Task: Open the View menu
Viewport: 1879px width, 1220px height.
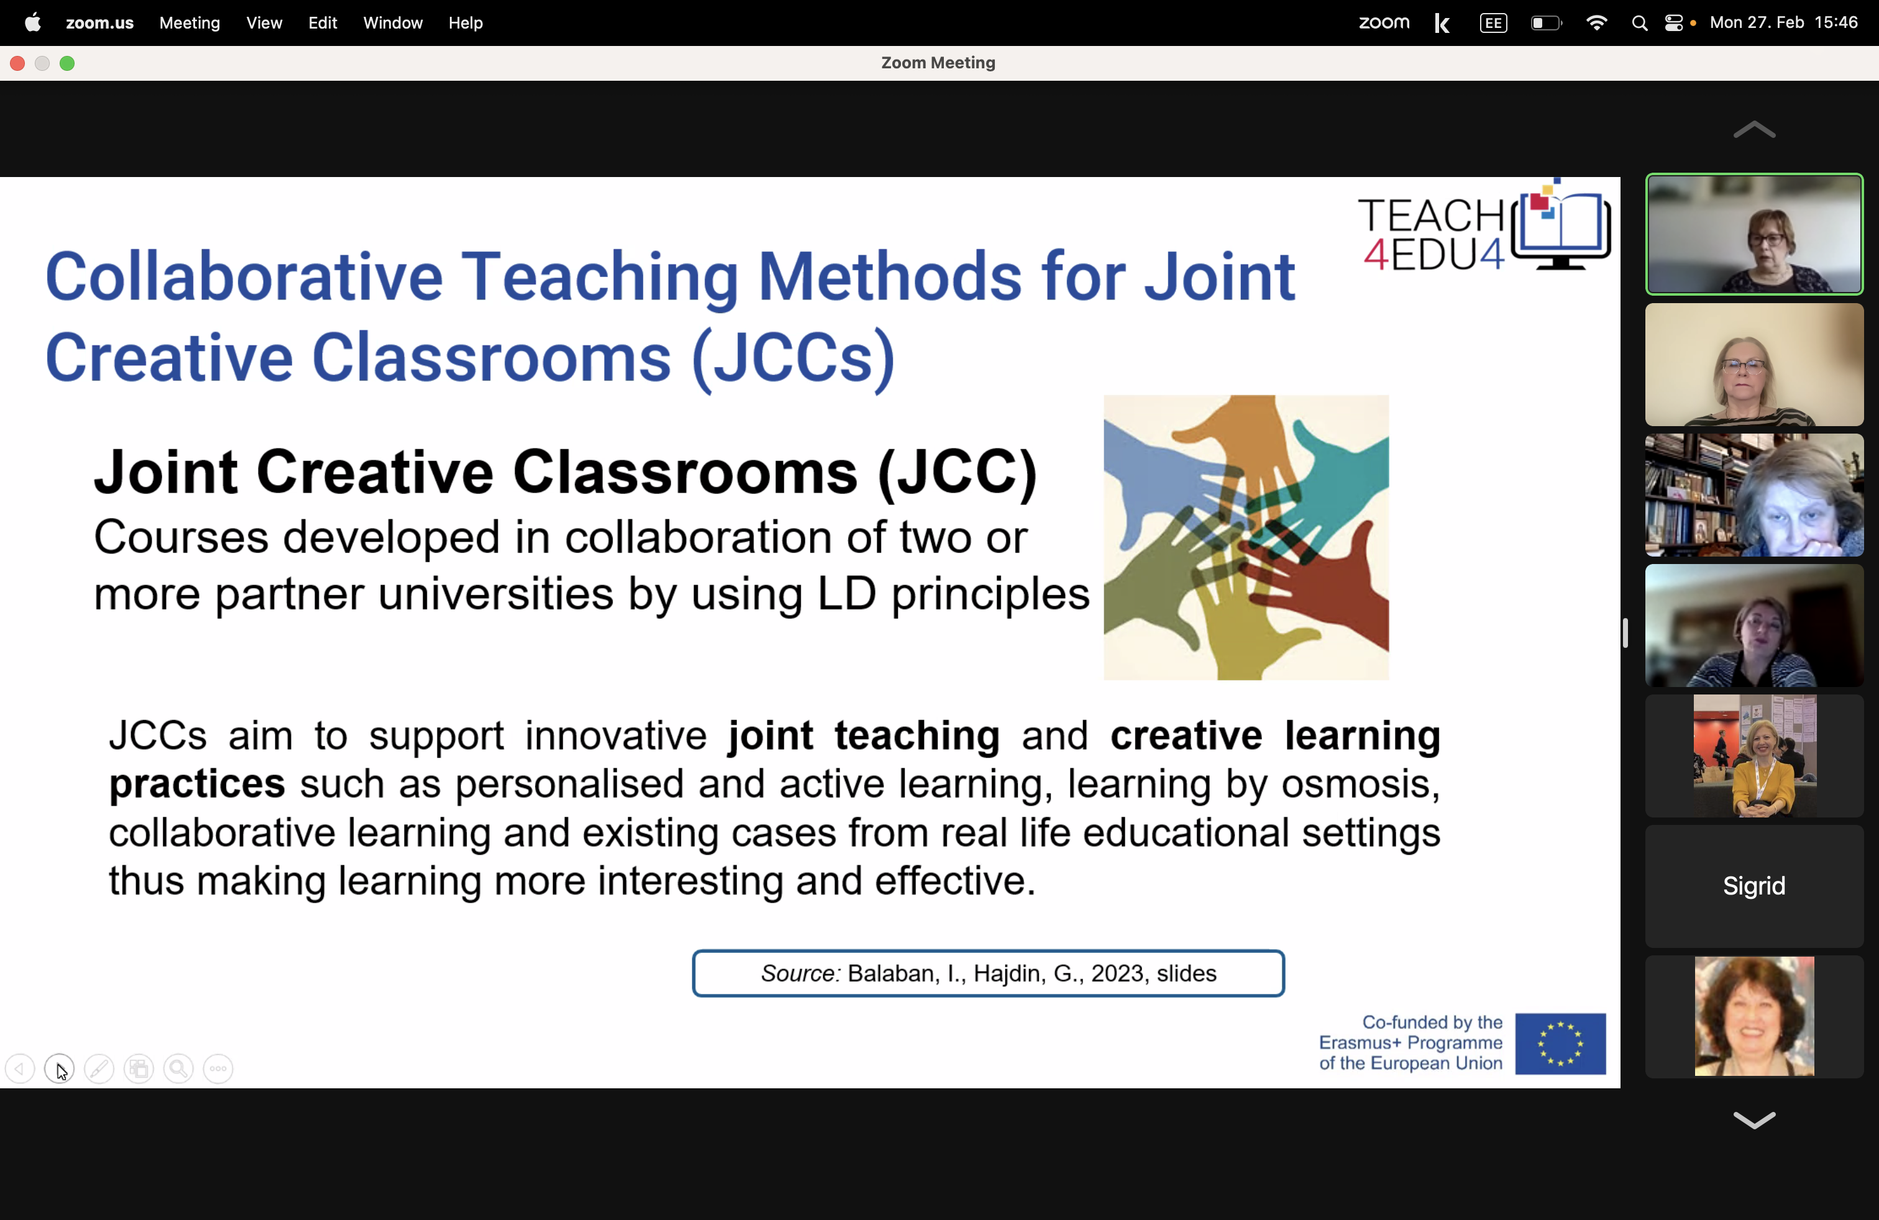Action: [263, 23]
